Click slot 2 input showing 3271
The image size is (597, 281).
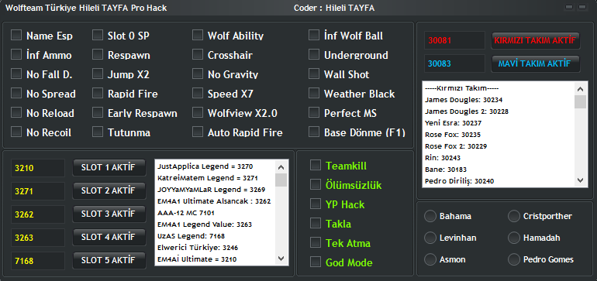(x=38, y=191)
